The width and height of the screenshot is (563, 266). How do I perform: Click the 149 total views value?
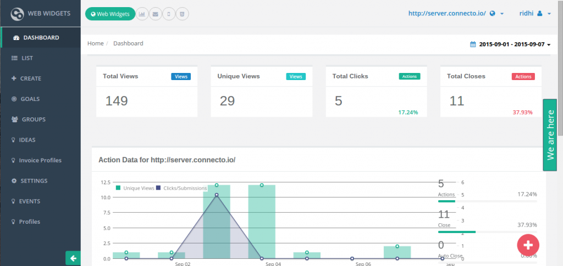click(117, 101)
